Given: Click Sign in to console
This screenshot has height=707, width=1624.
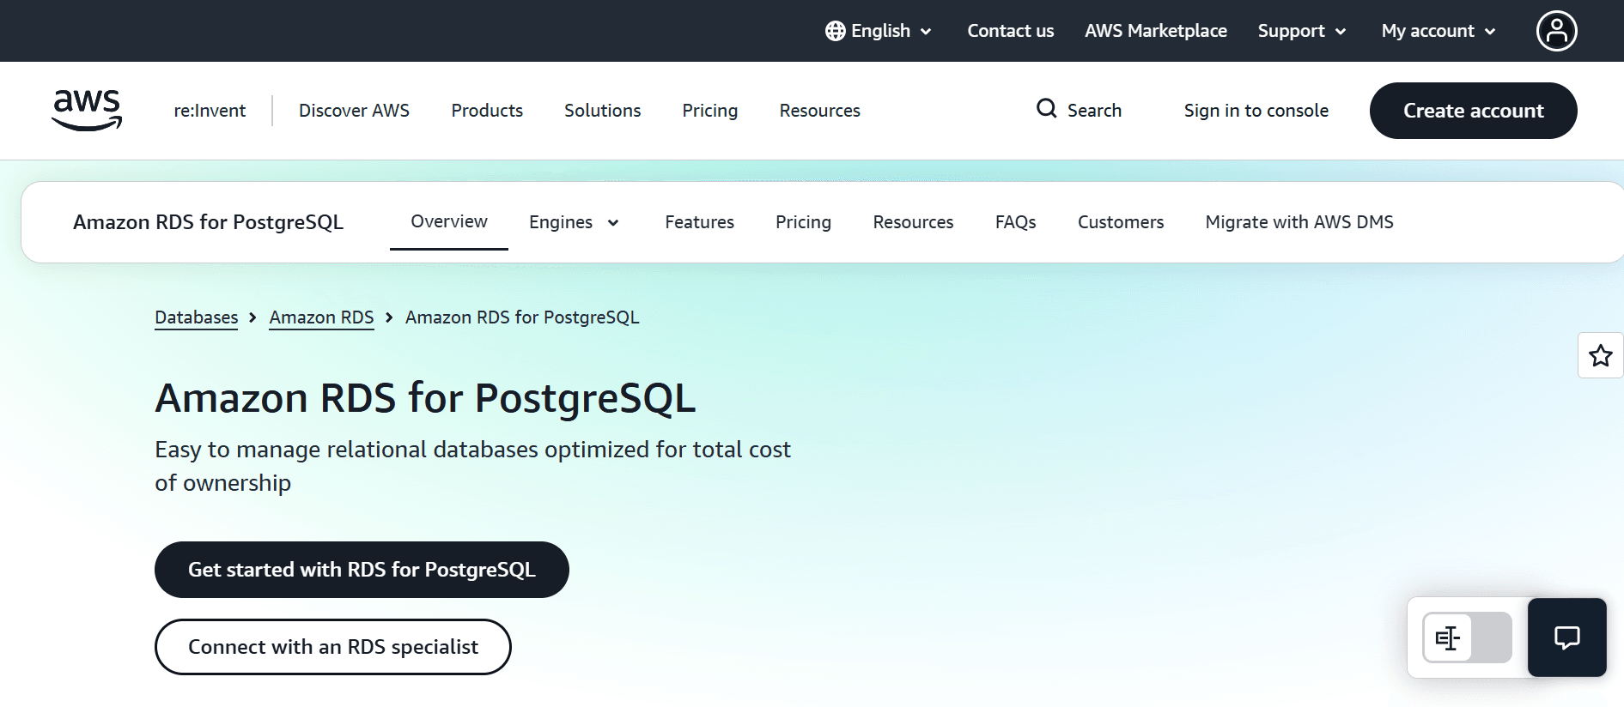Looking at the screenshot, I should (x=1256, y=111).
